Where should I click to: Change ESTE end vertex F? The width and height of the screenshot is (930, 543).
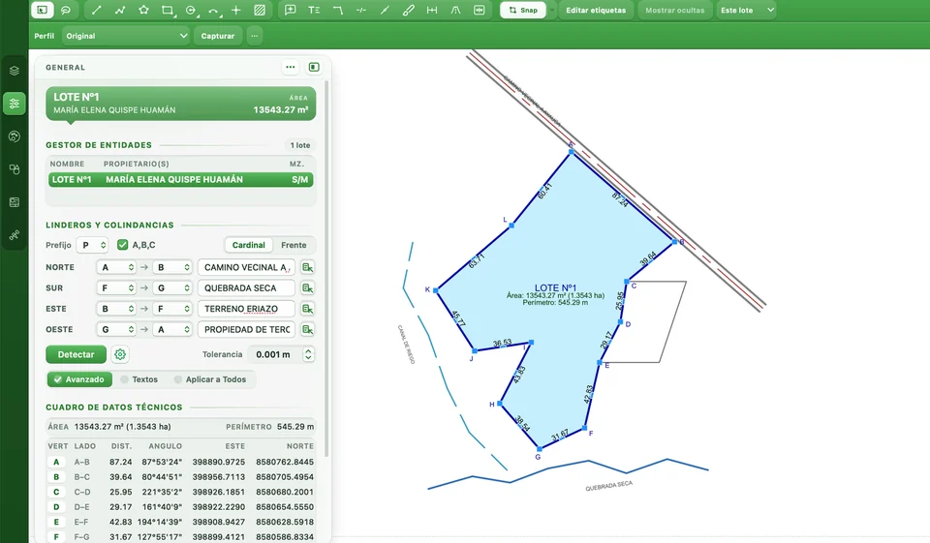(x=172, y=309)
